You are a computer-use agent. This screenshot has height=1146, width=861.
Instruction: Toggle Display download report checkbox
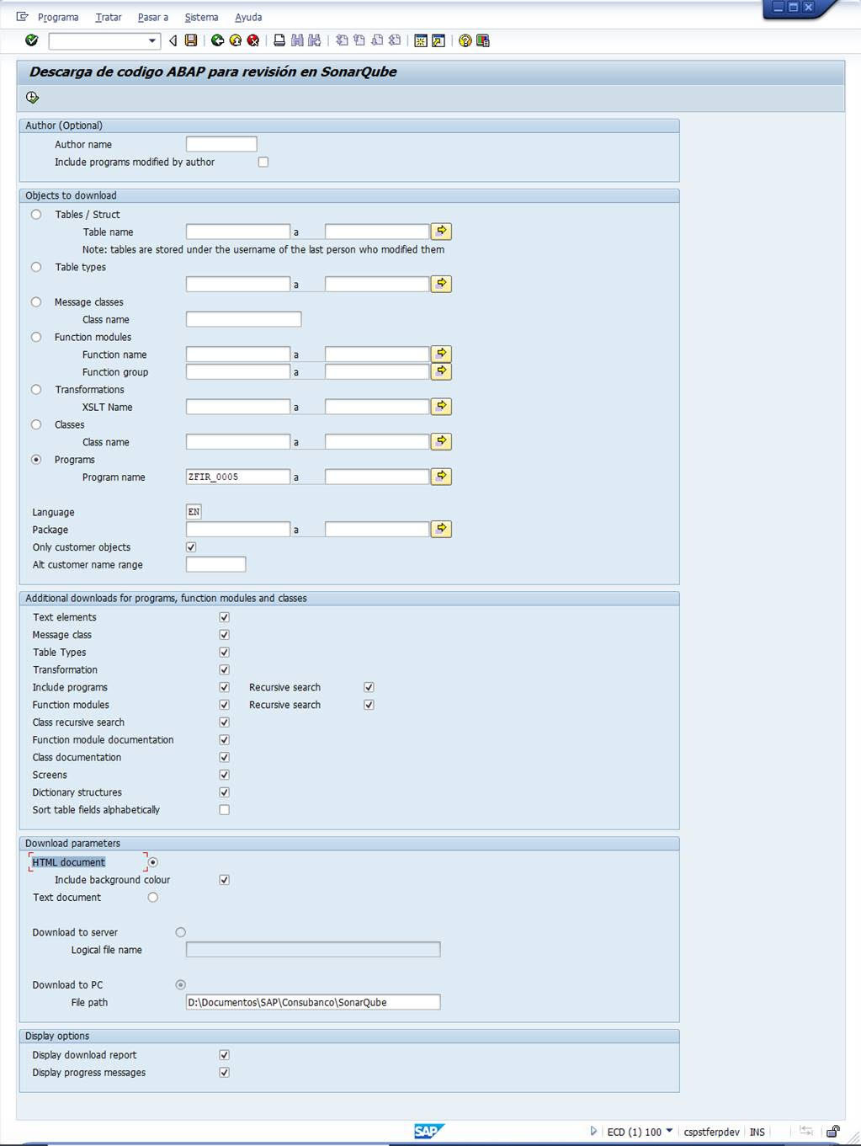pos(224,1055)
